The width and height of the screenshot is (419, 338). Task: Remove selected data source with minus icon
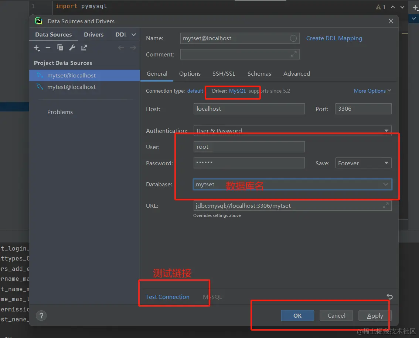coord(48,48)
